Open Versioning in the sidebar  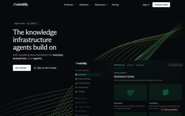88,103
